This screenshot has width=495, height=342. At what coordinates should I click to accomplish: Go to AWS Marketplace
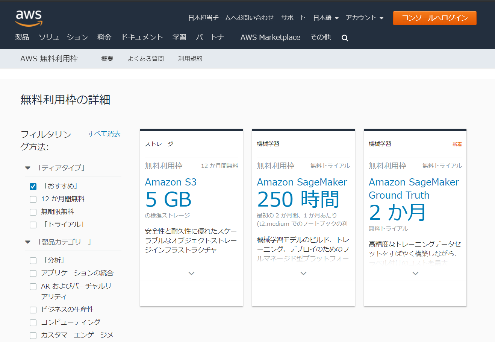tap(270, 37)
